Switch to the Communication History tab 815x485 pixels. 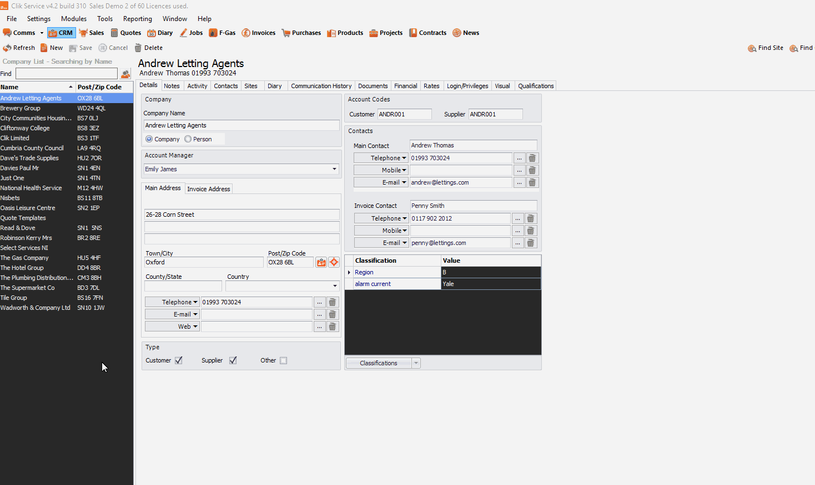pyautogui.click(x=321, y=86)
